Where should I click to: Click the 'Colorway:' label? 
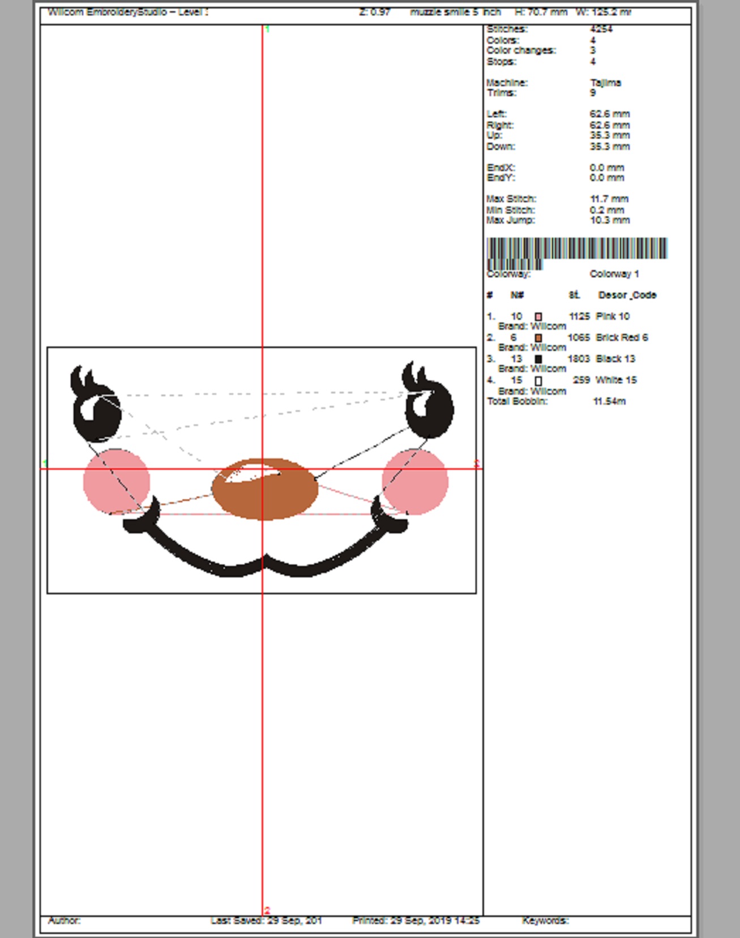point(508,274)
